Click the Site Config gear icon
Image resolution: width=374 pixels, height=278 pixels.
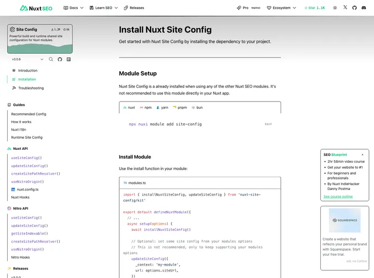[12, 29]
